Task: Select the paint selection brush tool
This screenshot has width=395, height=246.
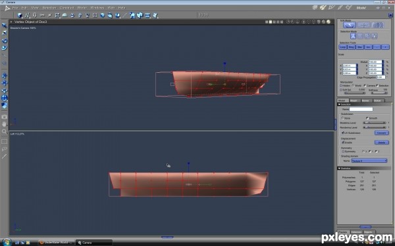Action: 5,157
